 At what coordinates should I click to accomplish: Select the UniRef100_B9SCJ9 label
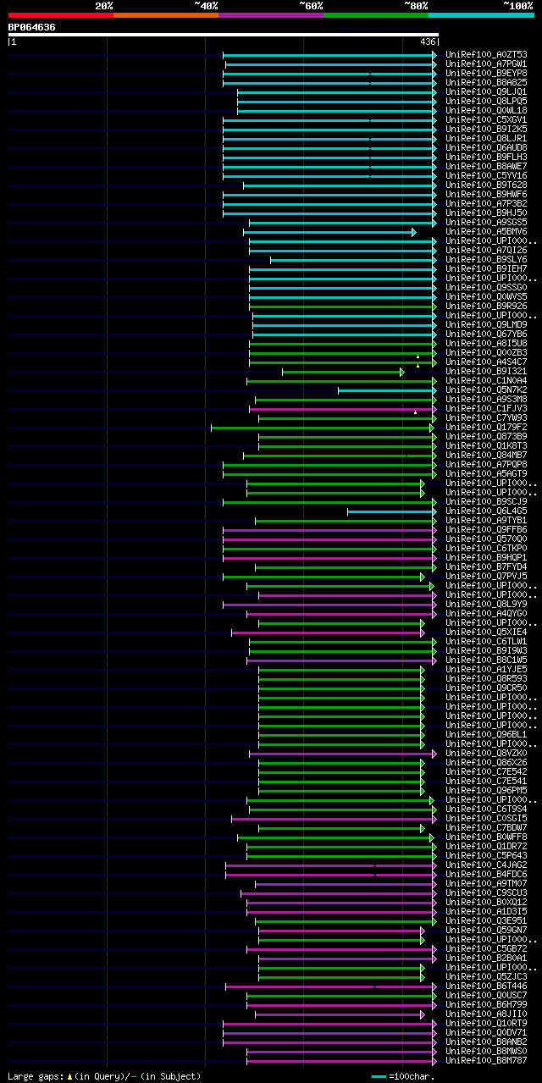coord(486,502)
